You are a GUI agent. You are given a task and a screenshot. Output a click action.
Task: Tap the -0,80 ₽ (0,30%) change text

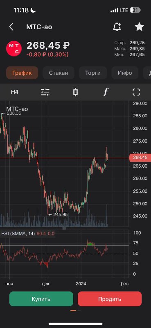tap(47, 55)
